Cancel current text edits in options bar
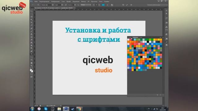This screenshot has width=198, height=111. 123,5
